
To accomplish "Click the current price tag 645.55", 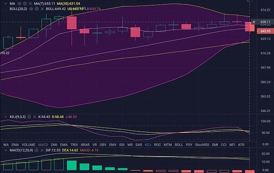I will pyautogui.click(x=265, y=31).
